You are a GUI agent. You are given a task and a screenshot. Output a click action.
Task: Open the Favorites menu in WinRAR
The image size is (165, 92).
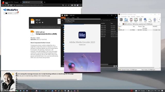click(x=133, y=17)
